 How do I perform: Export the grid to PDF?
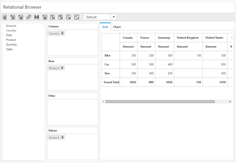point(68,17)
